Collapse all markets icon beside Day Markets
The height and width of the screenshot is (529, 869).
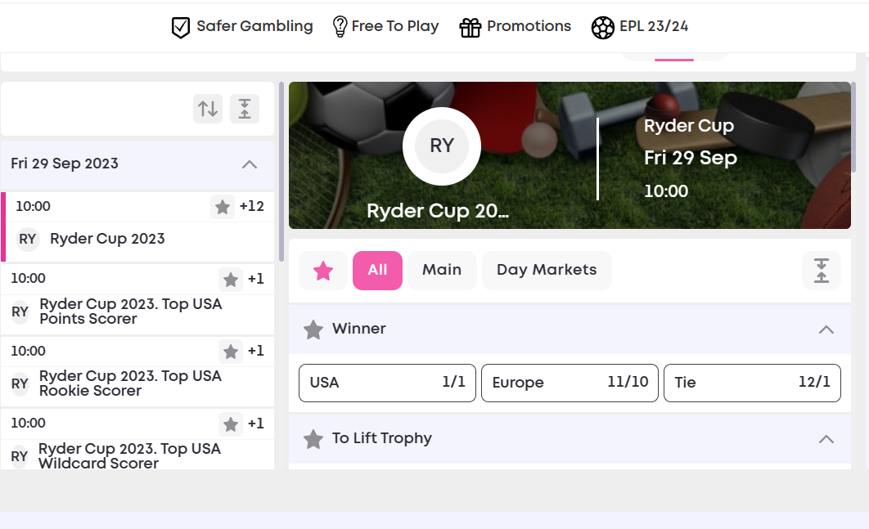click(822, 271)
